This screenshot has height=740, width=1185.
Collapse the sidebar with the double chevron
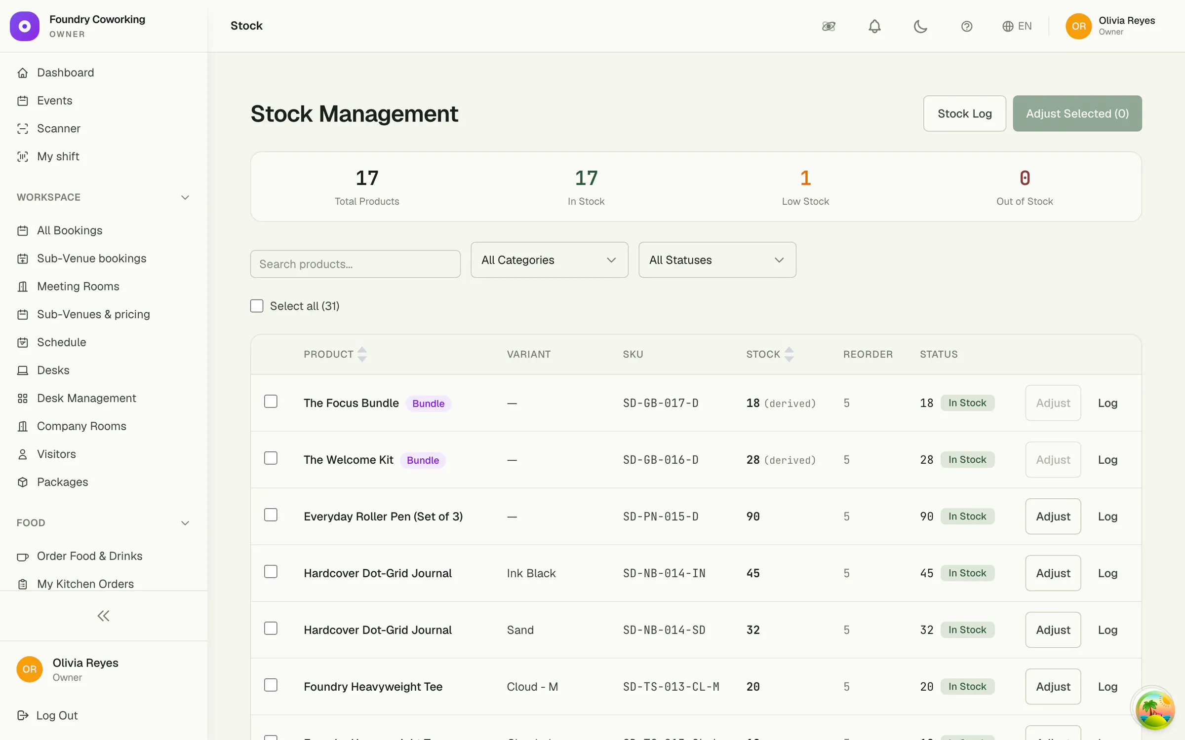(x=103, y=616)
